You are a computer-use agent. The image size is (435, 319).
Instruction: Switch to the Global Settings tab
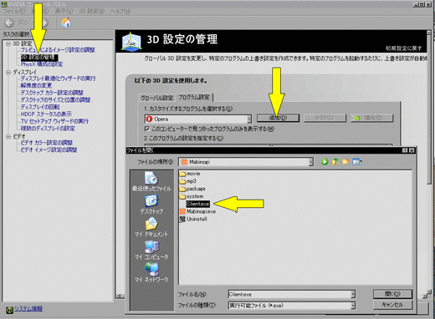(157, 98)
